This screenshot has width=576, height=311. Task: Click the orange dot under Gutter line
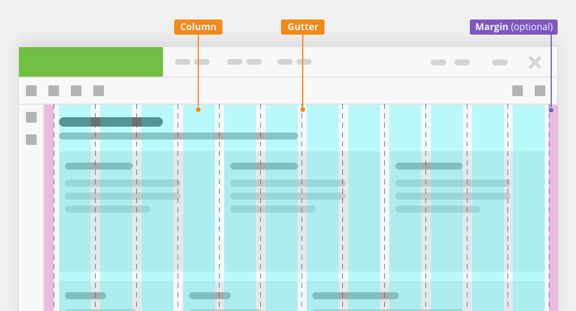(x=303, y=110)
